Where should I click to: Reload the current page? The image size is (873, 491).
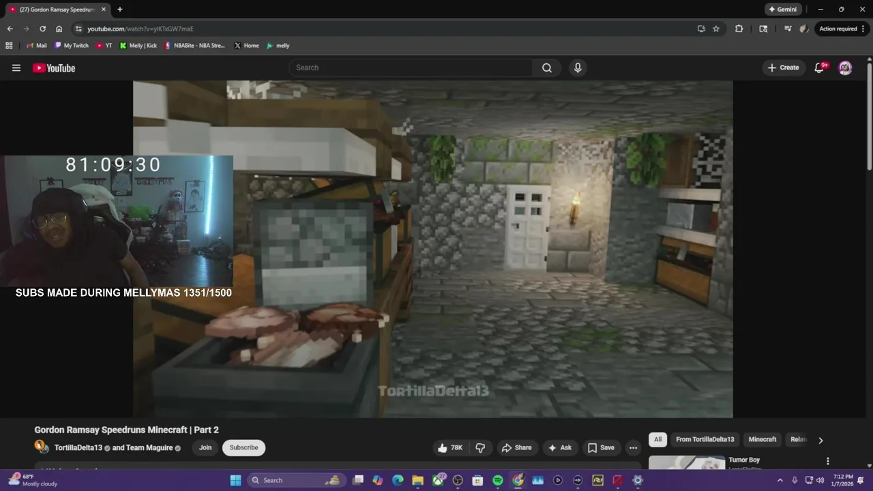click(x=42, y=29)
